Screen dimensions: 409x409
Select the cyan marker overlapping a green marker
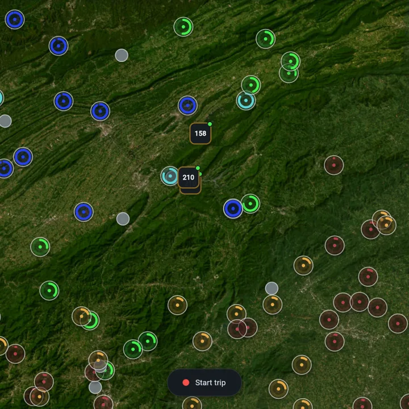246,101
